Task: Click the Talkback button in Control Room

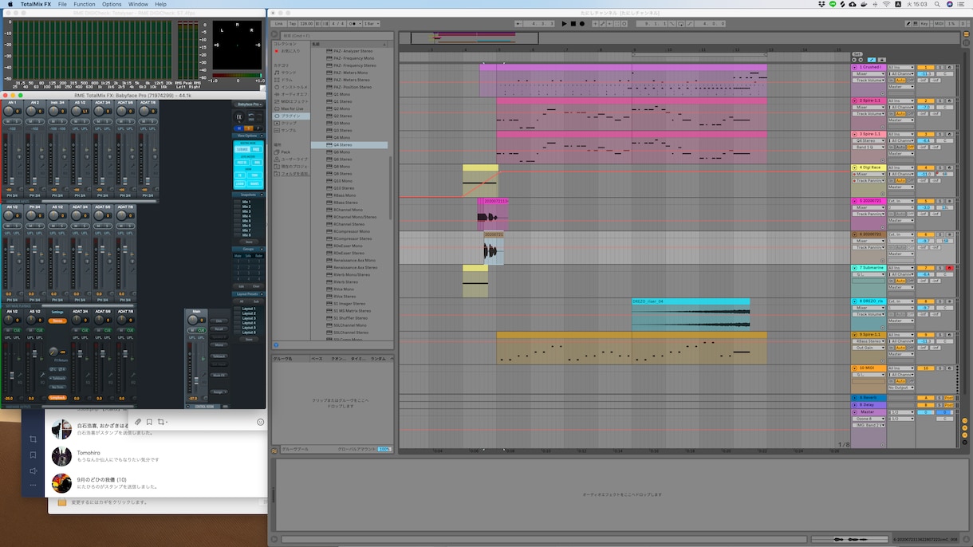Action: (x=219, y=356)
